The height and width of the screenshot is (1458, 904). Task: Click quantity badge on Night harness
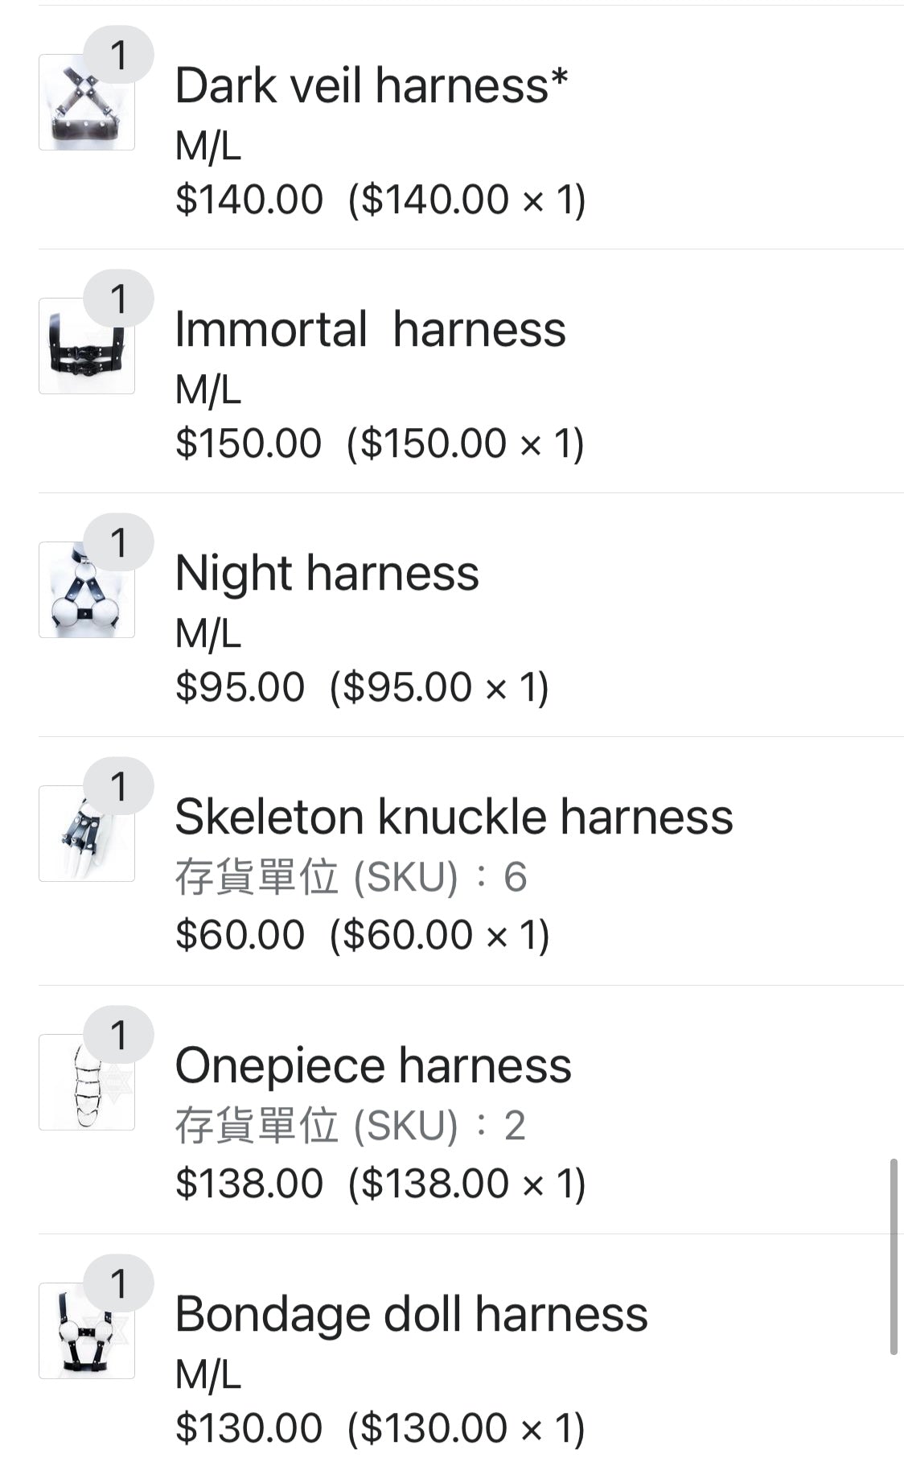(x=119, y=542)
